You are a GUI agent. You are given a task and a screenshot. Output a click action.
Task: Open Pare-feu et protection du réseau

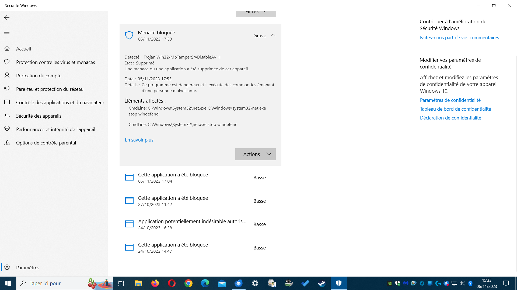54,89
